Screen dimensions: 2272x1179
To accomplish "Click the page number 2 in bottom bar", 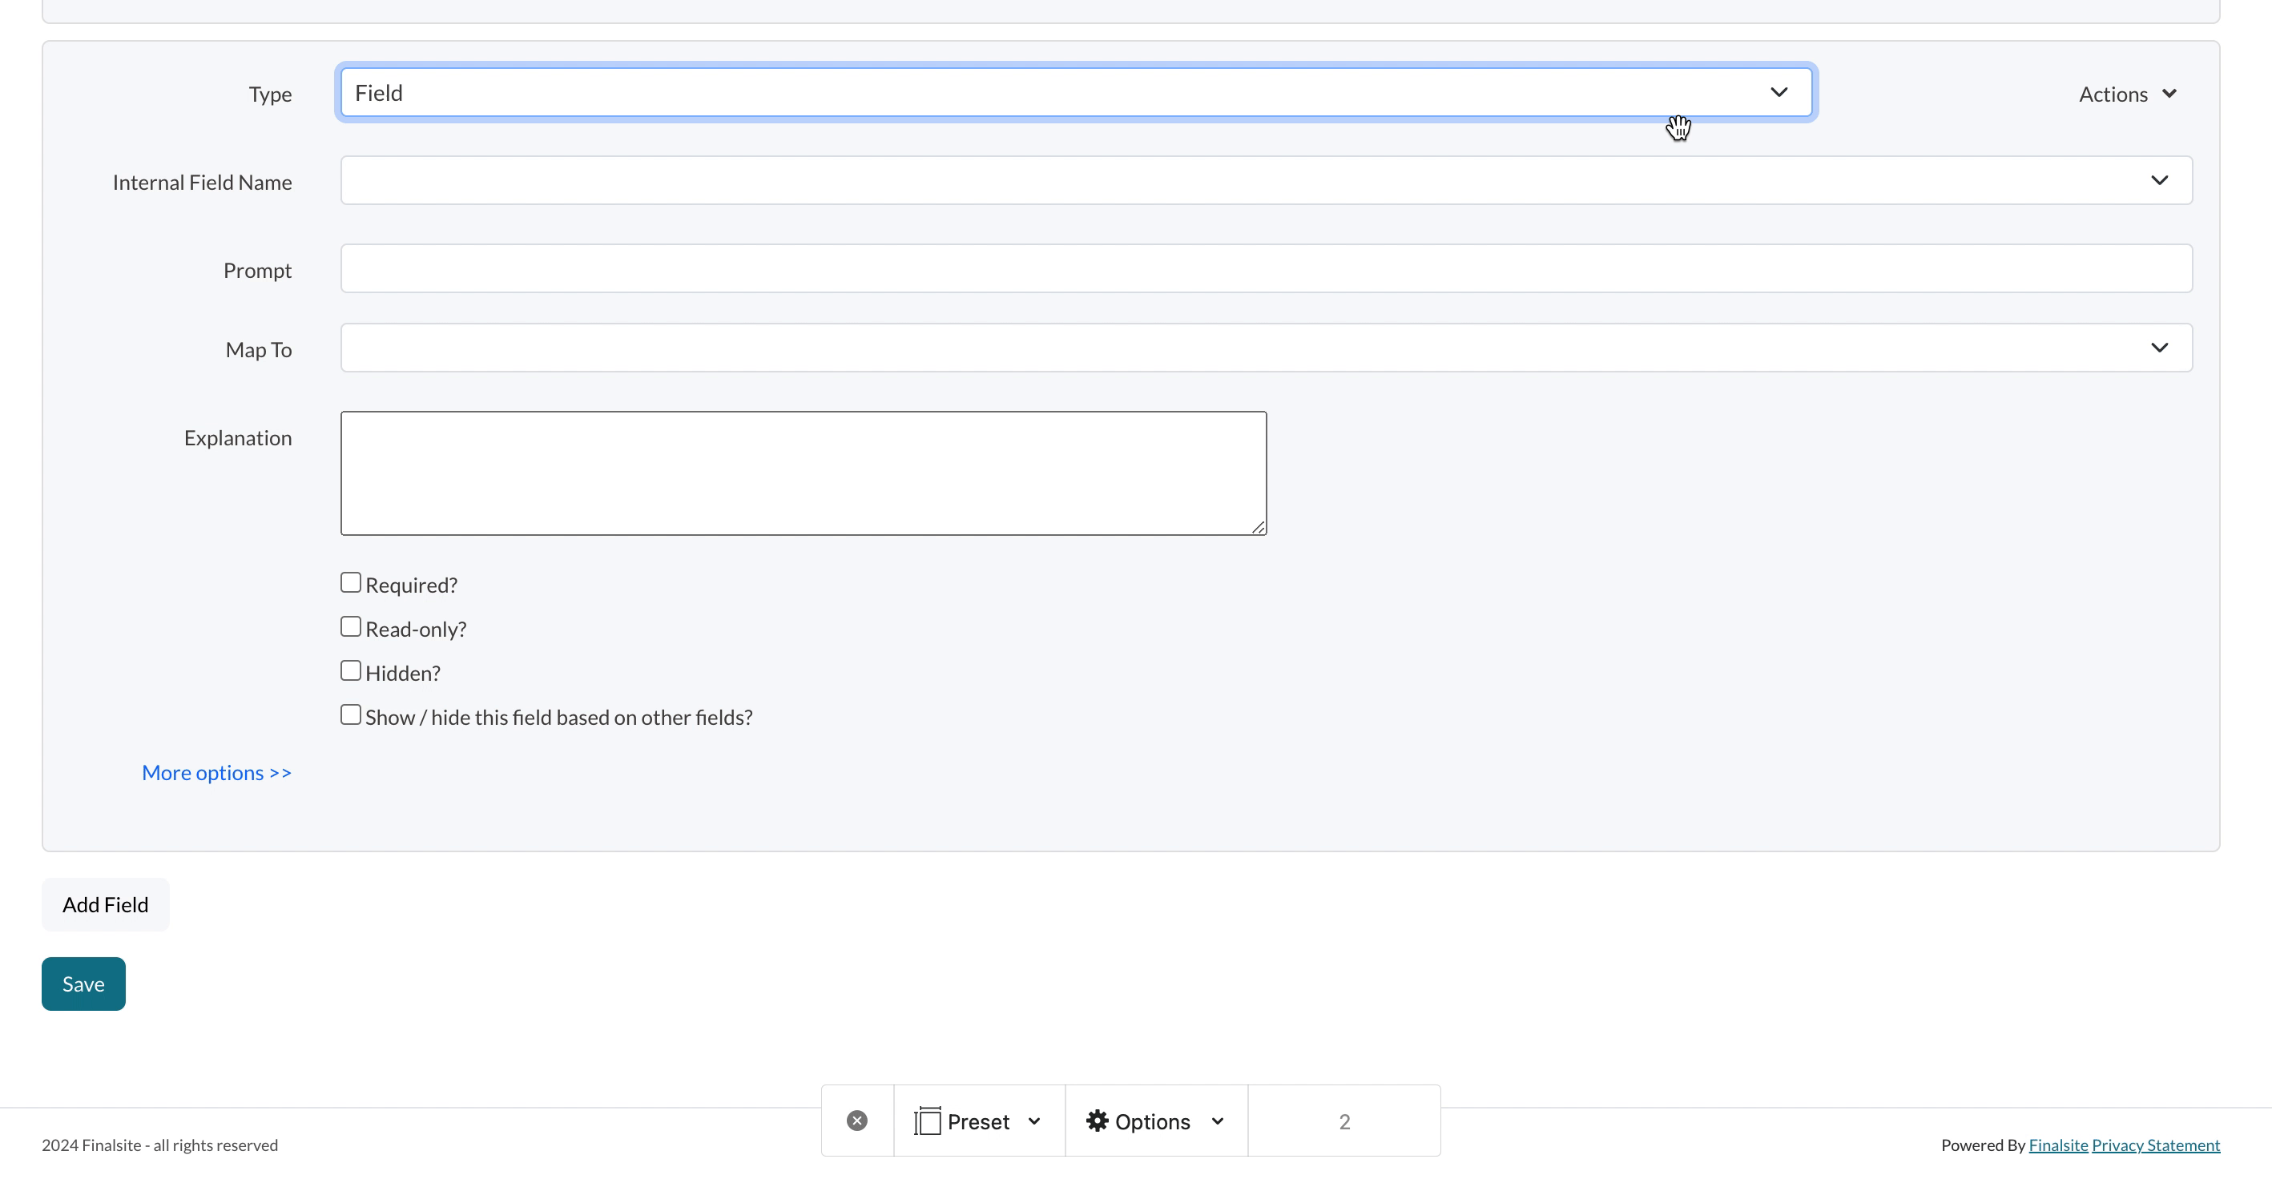I will tap(1343, 1121).
